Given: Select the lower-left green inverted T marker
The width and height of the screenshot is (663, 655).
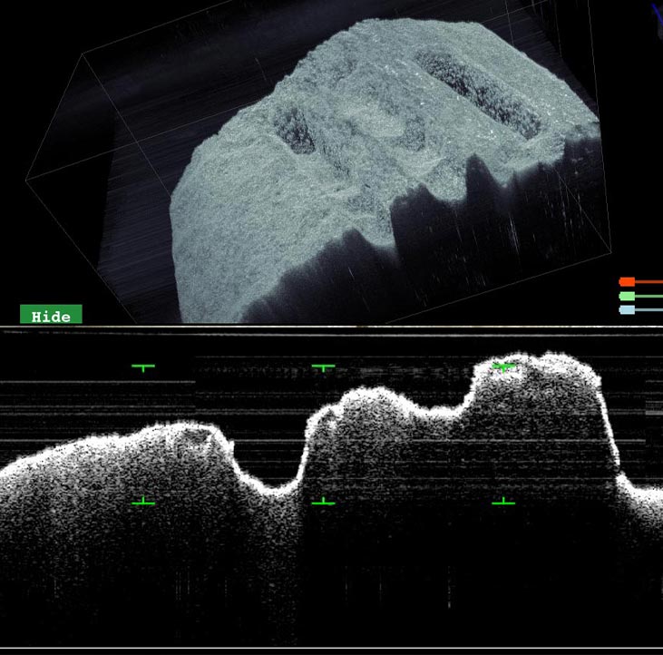Looking at the screenshot, I should (143, 501).
